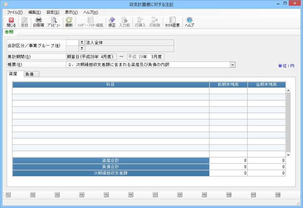Screen dimensions: 303x208
Task: Click the 閉じる (Close) toolbar icon
Action: pyautogui.click(x=11, y=22)
